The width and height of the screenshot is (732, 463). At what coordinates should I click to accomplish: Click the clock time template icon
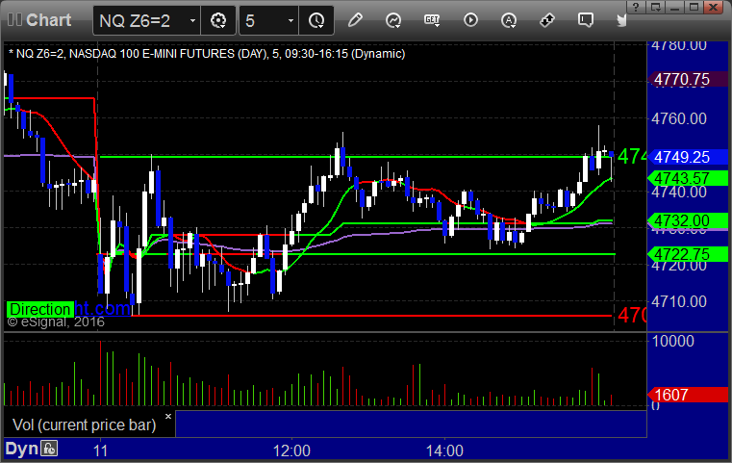316,20
